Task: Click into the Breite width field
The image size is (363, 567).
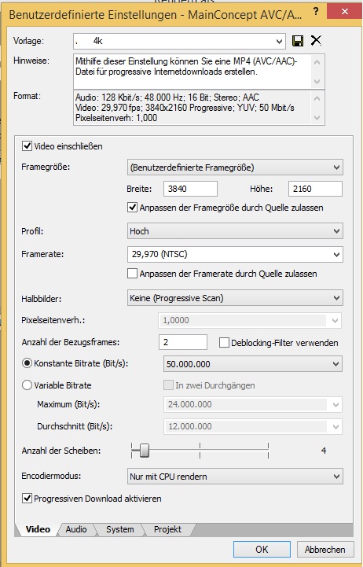Action: pos(190,189)
